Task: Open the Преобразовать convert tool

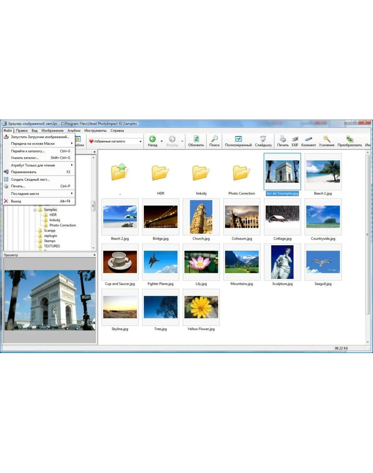Action: click(x=350, y=141)
